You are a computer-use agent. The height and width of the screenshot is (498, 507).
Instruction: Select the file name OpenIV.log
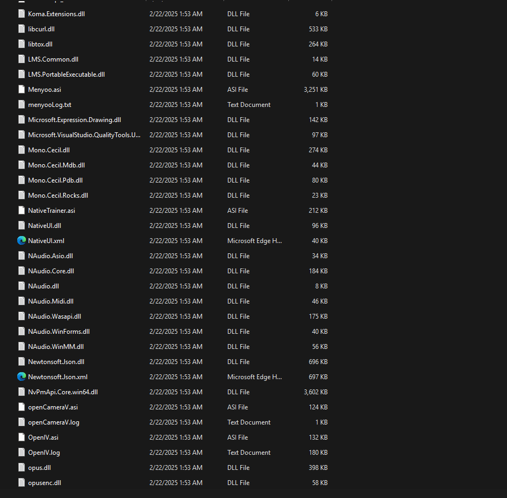coord(44,453)
